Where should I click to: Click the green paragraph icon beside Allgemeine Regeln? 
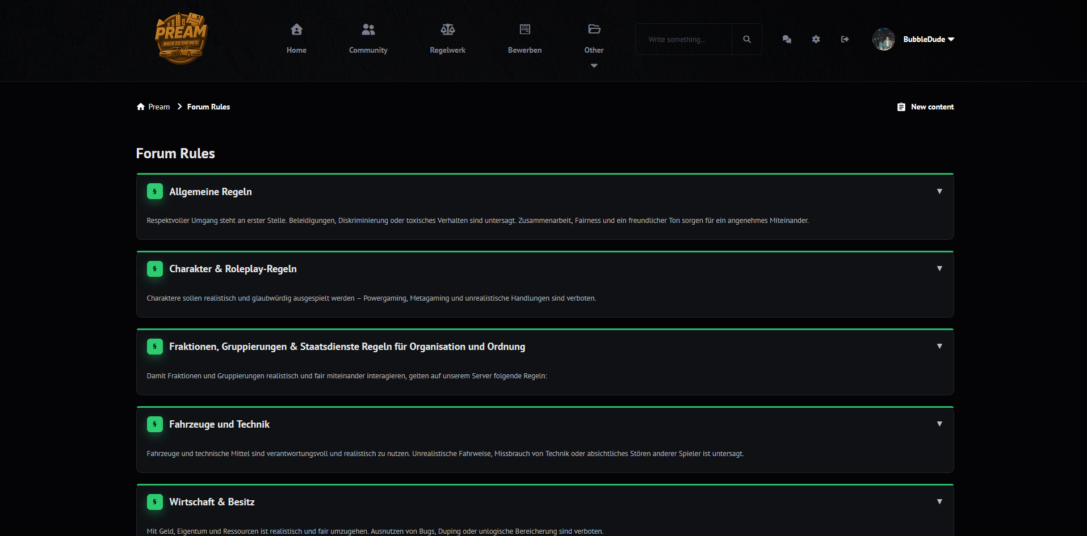click(x=154, y=192)
